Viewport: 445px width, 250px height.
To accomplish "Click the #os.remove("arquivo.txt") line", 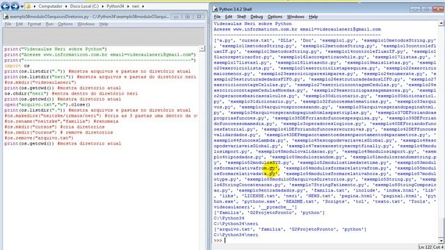I will point(39,138).
